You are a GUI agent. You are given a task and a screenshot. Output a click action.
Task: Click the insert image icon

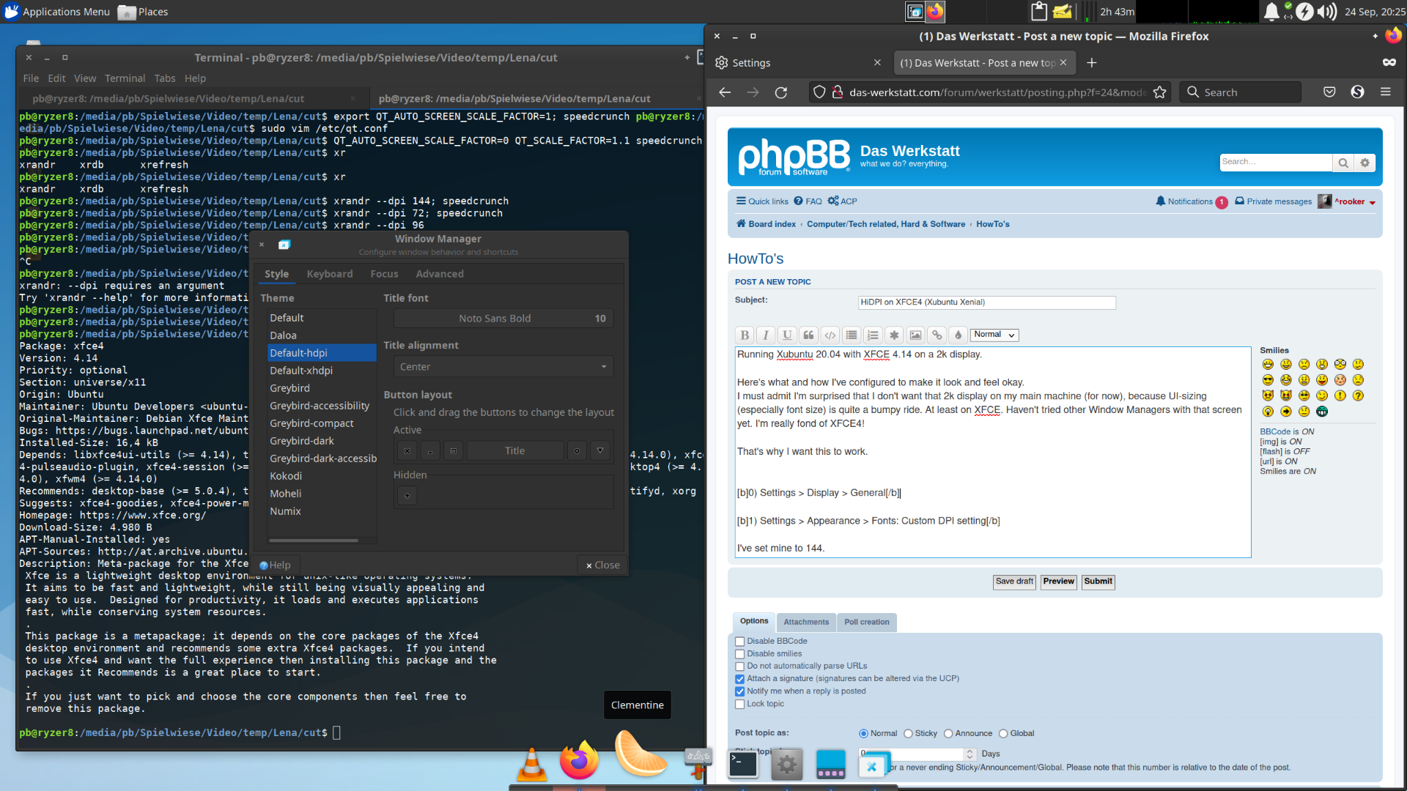tap(915, 335)
